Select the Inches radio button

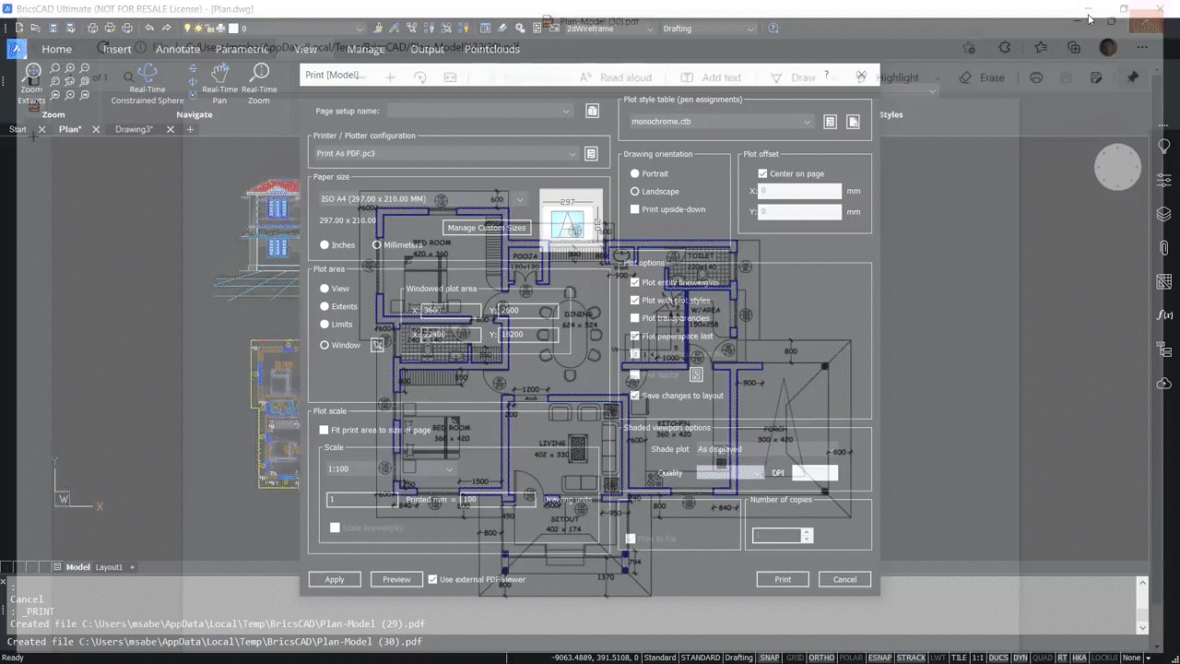[324, 245]
